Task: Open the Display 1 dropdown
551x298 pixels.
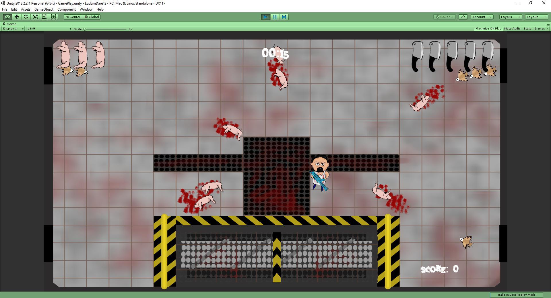Action: (13, 29)
